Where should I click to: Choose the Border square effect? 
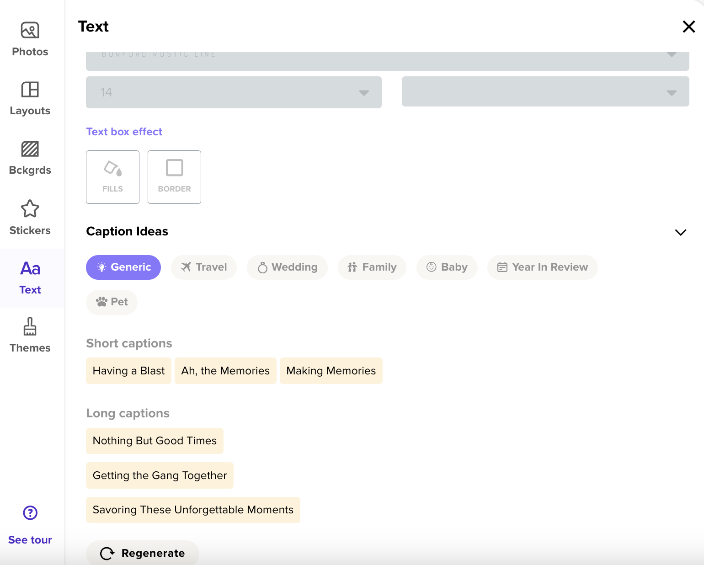pos(174,177)
